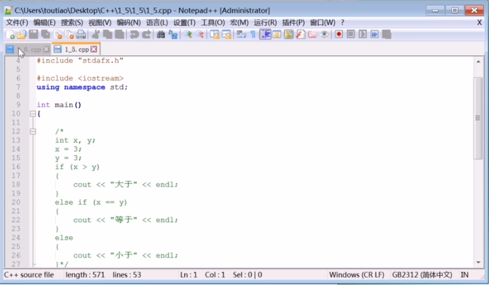Open the 窗口(W) menu
This screenshot has width=489, height=285.
click(x=322, y=23)
